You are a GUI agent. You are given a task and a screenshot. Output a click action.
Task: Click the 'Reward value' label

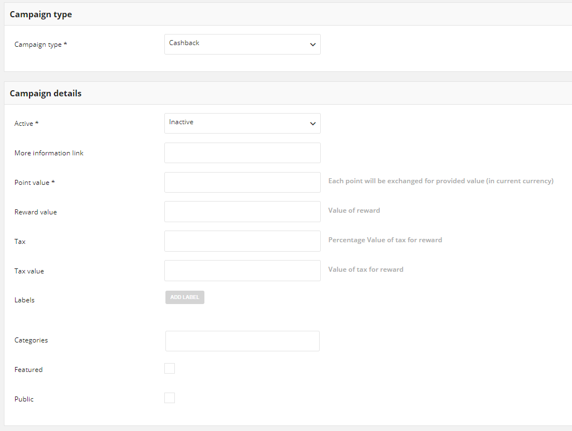point(36,212)
